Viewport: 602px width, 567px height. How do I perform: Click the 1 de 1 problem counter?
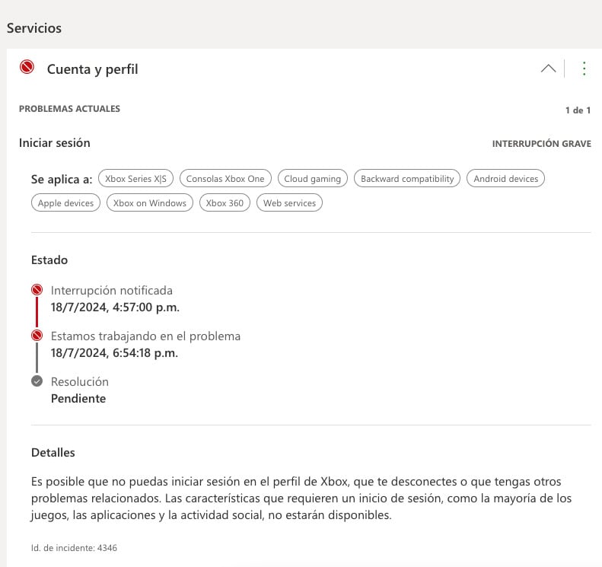pos(578,110)
